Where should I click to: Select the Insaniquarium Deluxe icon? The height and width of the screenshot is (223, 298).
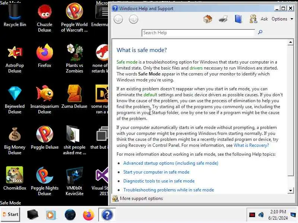44,100
